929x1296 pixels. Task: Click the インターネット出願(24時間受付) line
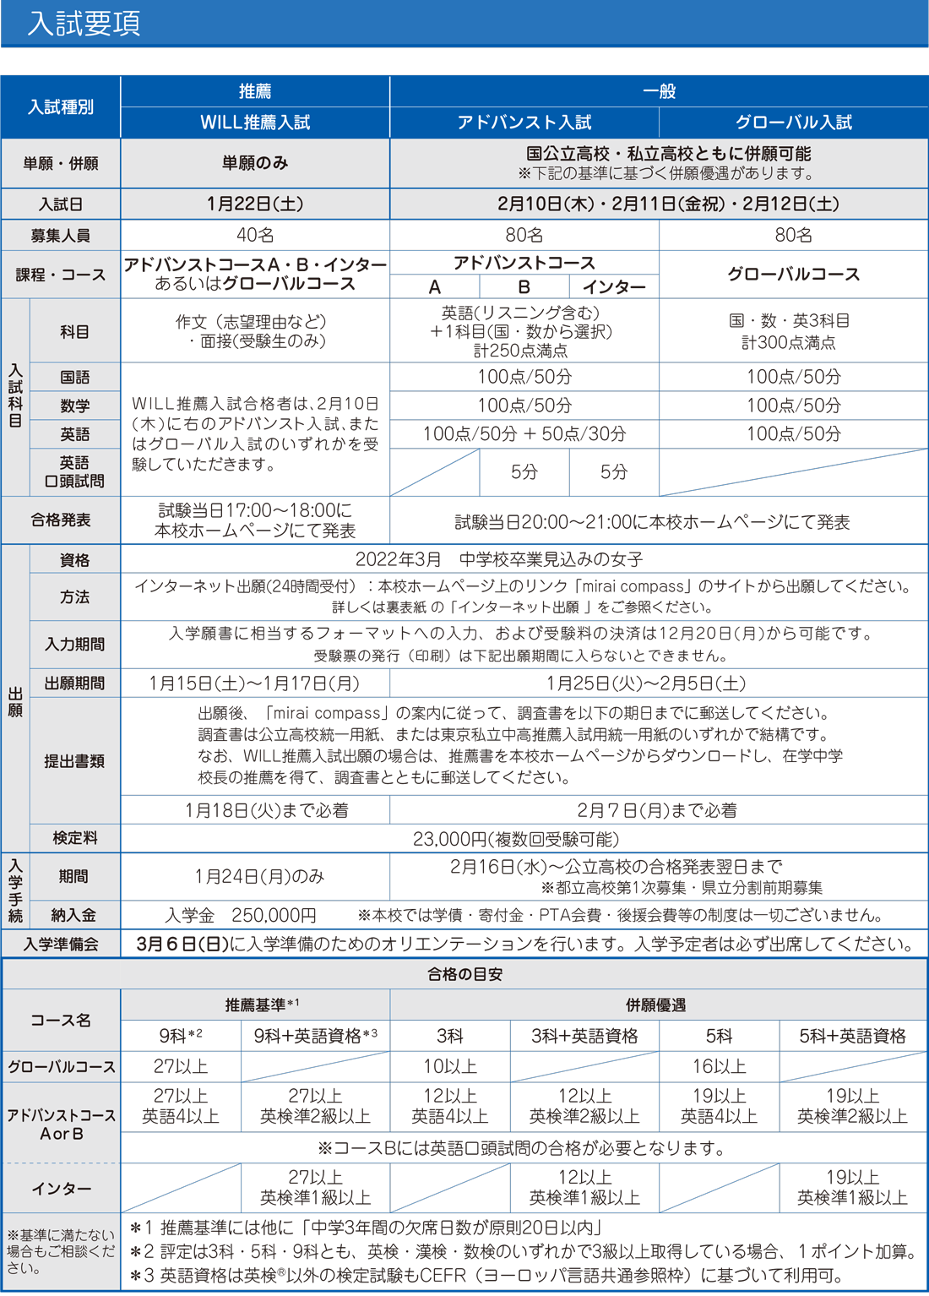[x=523, y=586]
